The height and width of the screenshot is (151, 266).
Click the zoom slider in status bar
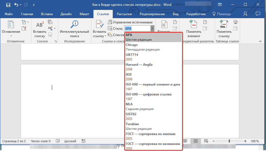tap(229, 141)
